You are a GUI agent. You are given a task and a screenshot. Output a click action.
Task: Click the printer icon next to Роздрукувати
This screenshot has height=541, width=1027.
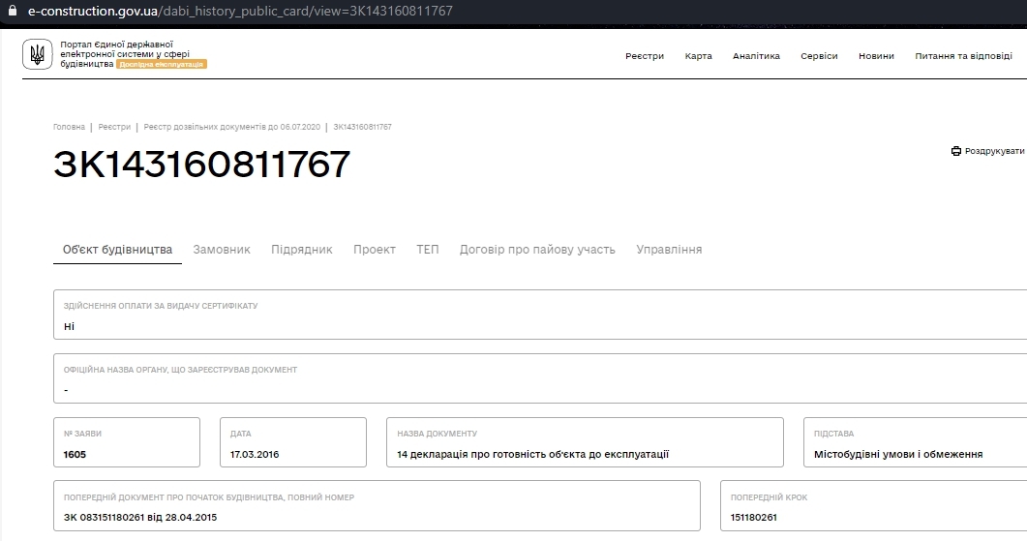956,151
